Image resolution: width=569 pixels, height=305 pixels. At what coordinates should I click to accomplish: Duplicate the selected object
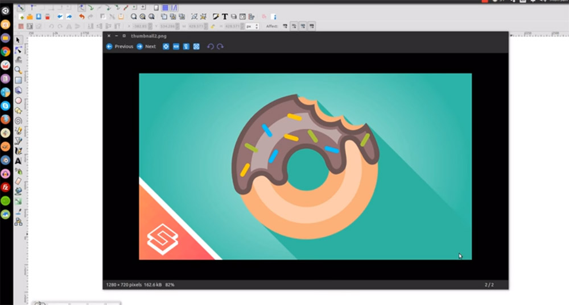(x=164, y=16)
